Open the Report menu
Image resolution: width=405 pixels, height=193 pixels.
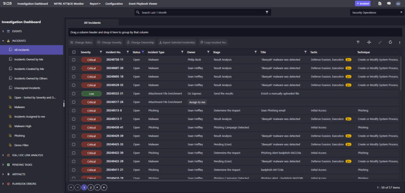(95, 4)
